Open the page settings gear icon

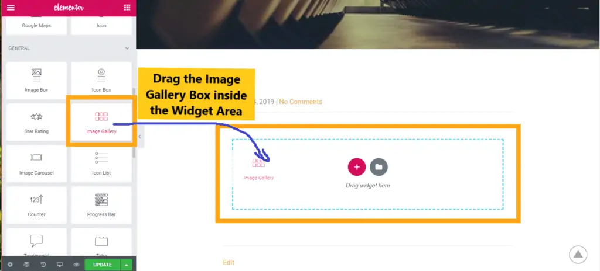coord(10,265)
